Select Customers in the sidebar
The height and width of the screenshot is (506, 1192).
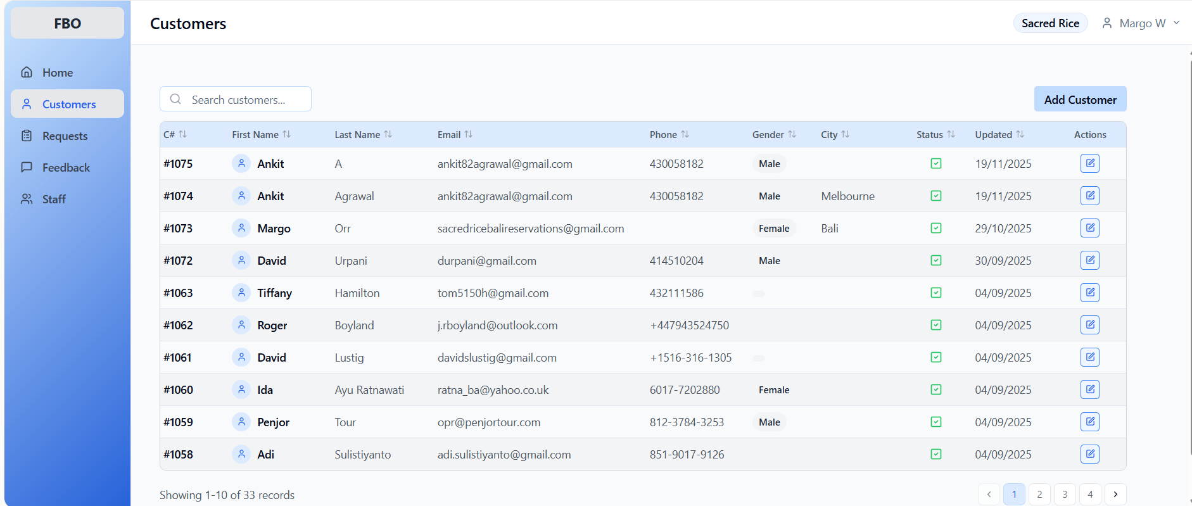(67, 104)
